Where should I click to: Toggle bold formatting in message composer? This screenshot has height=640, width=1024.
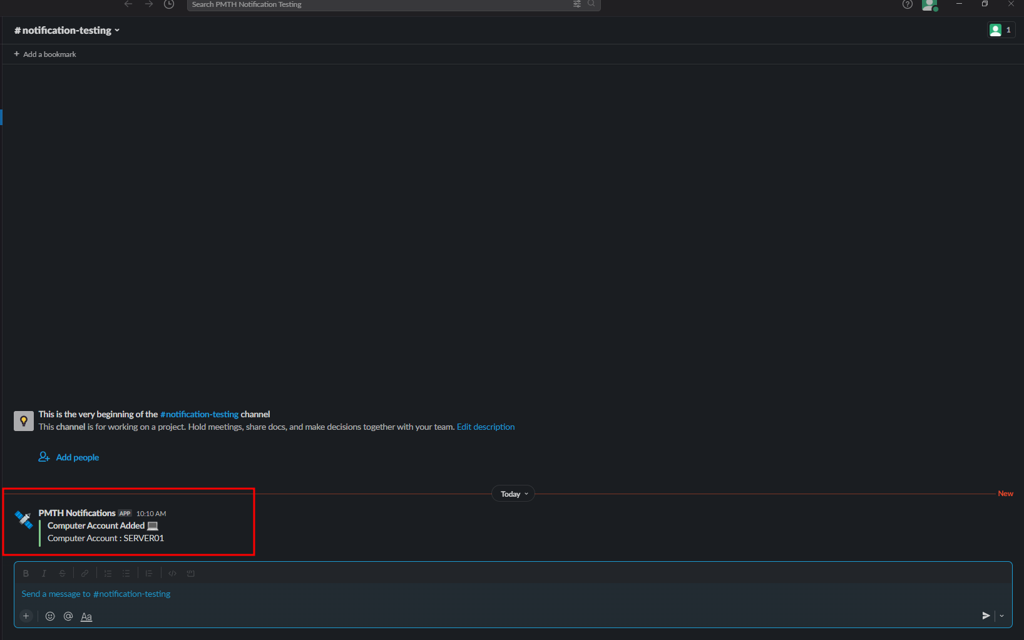[x=26, y=573]
